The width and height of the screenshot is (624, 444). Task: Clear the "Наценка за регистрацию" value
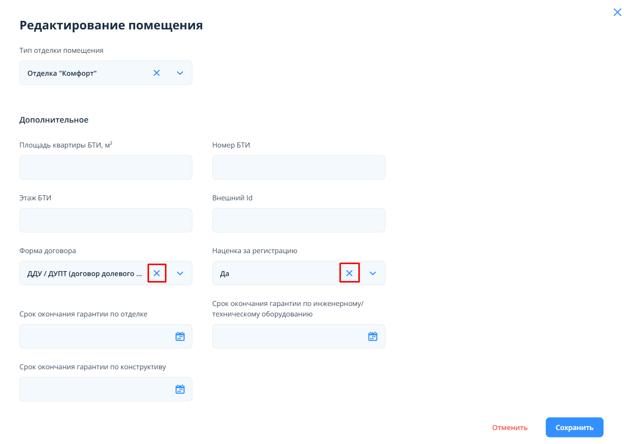tap(349, 273)
